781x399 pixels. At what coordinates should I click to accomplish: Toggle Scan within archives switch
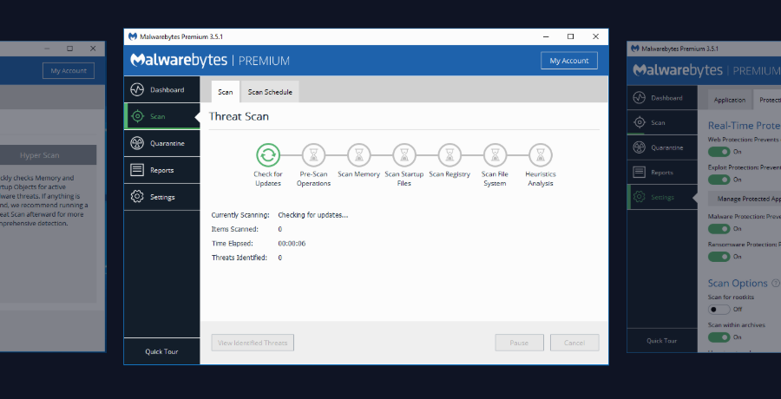click(x=719, y=337)
